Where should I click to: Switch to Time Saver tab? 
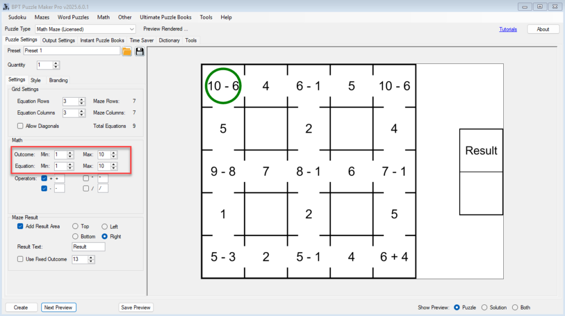(142, 40)
